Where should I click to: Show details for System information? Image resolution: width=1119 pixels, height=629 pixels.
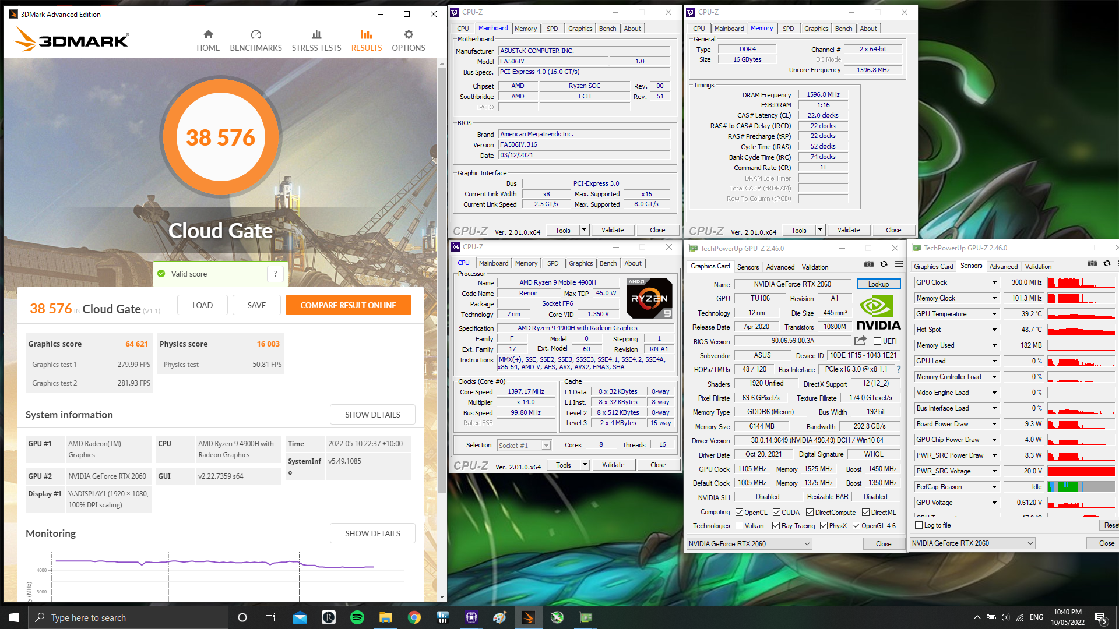coord(372,415)
